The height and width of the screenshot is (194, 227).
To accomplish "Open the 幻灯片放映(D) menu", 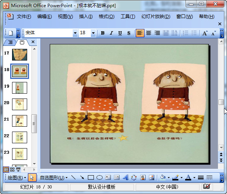I will point(156,17).
